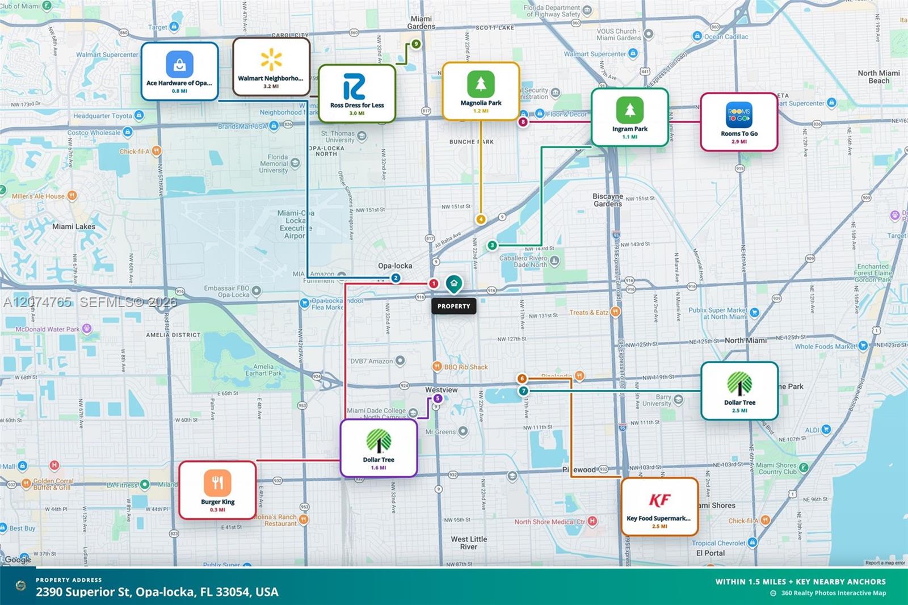The height and width of the screenshot is (605, 908).
Task: Open the Key Food Supermarket 2.5 MI card
Action: coord(659,507)
